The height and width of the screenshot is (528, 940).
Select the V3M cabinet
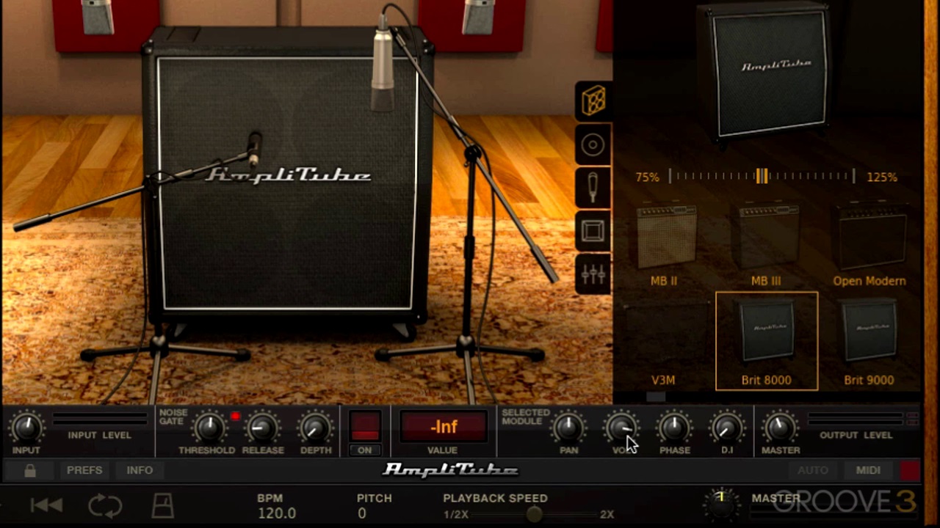click(663, 342)
